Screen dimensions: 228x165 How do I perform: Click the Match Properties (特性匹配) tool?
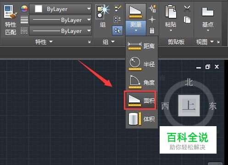click(x=10, y=20)
